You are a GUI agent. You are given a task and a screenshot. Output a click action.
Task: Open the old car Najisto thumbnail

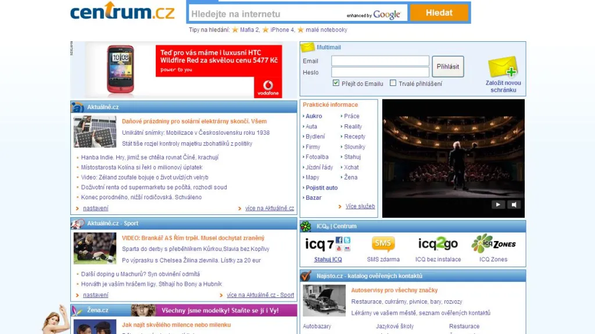pos(324,301)
